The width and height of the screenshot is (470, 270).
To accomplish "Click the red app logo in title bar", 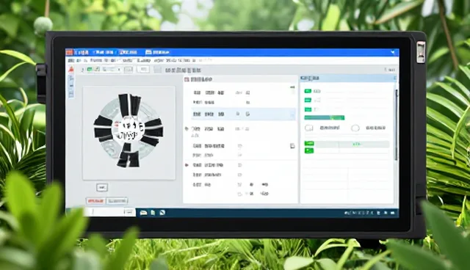I will point(69,52).
